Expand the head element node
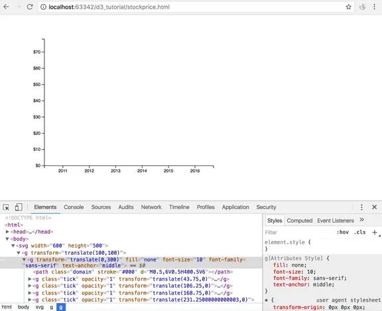The width and height of the screenshot is (382, 311). [x=7, y=232]
